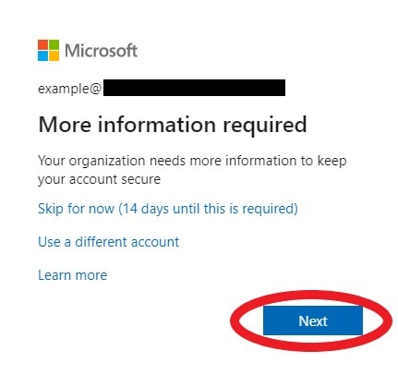
Task: Click the word 'required' in the heading
Action: coord(265,126)
